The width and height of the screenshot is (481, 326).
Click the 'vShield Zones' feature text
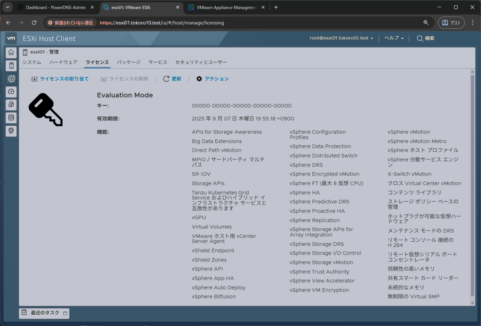[209, 260]
